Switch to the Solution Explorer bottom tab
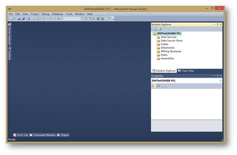The image size is (237, 155). [164, 71]
